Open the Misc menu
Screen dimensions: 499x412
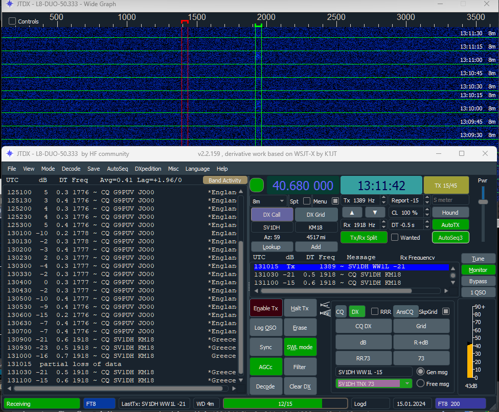click(173, 169)
